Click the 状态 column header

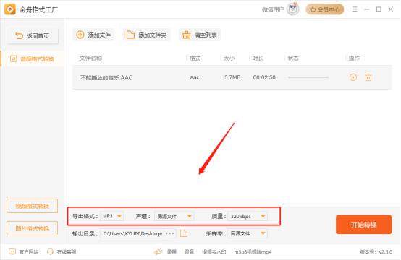pyautogui.click(x=293, y=58)
